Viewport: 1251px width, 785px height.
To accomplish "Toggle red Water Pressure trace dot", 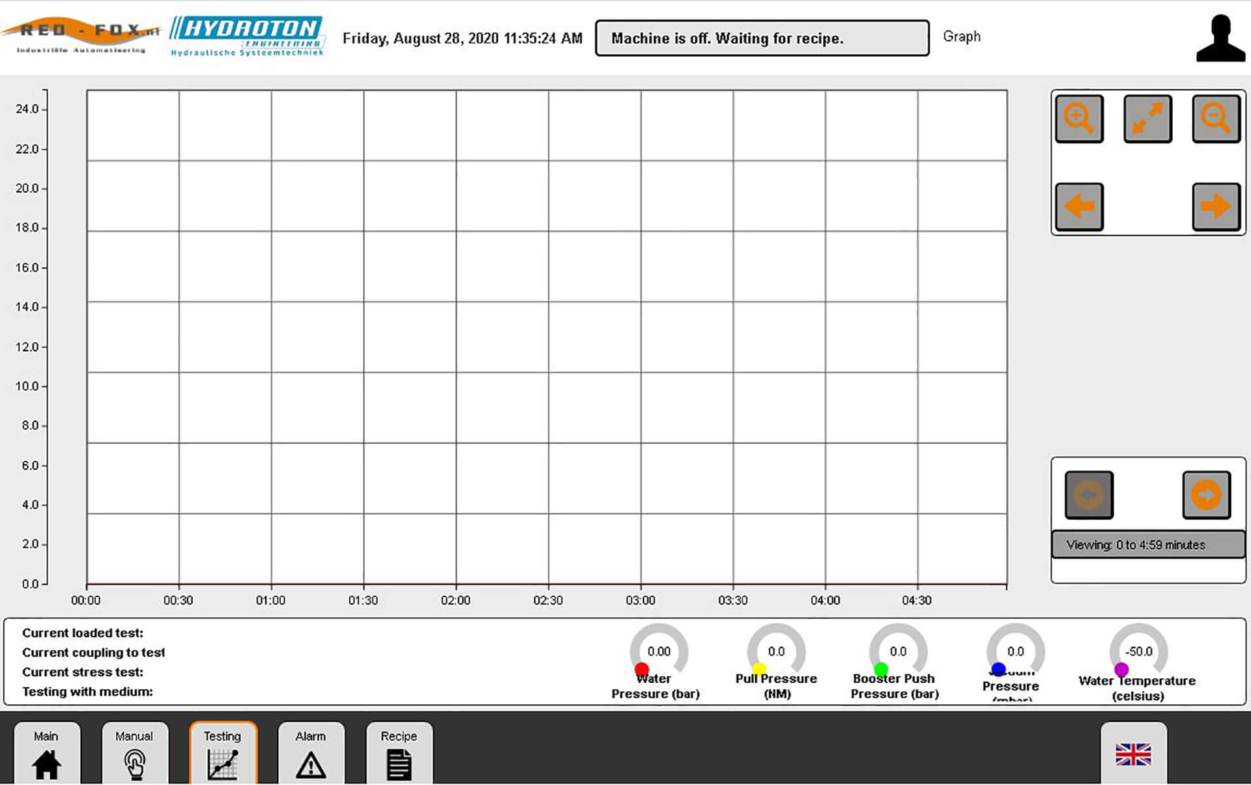I will point(642,669).
